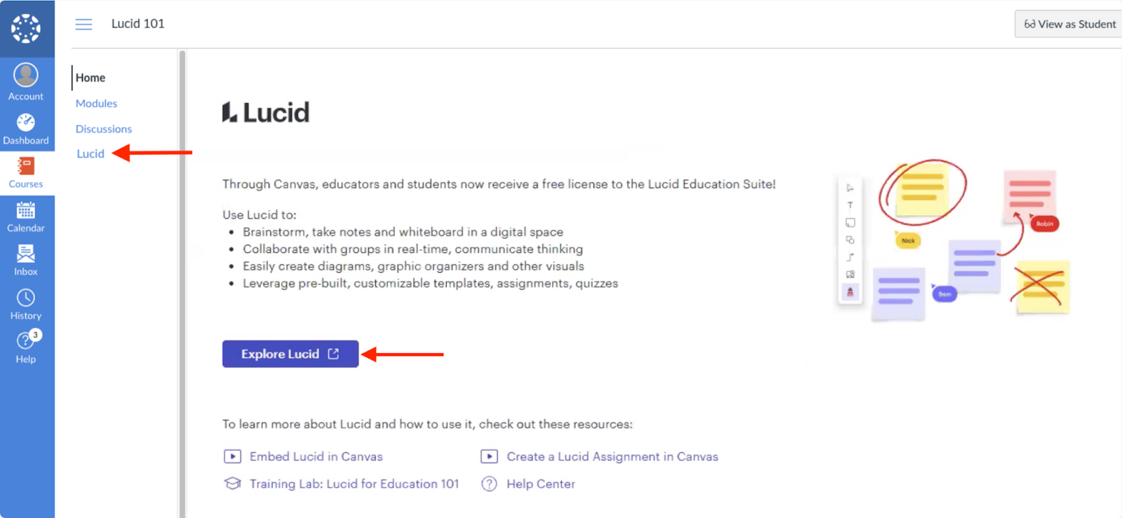
Task: Click the Lucid logo heading
Action: coord(266,112)
